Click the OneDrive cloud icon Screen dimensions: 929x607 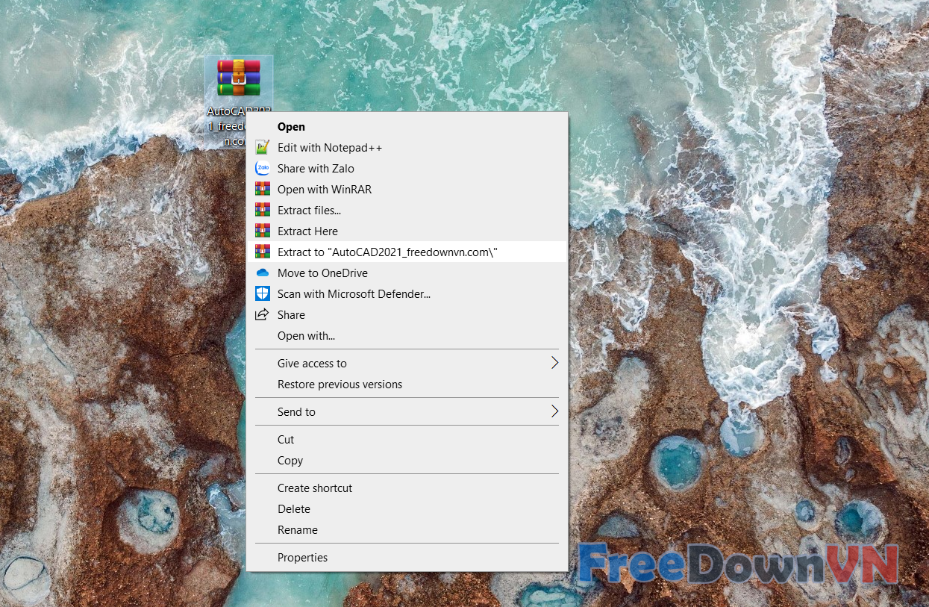262,273
